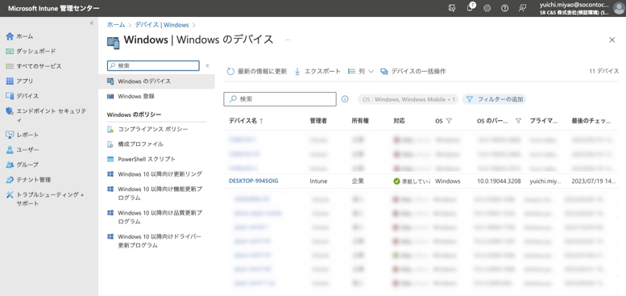Expand the 列 columns dropdown
This screenshot has height=296, width=626.
(361, 72)
